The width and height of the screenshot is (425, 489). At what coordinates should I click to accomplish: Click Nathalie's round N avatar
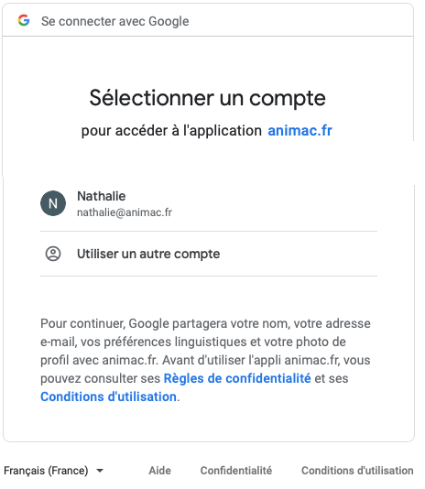coord(53,203)
